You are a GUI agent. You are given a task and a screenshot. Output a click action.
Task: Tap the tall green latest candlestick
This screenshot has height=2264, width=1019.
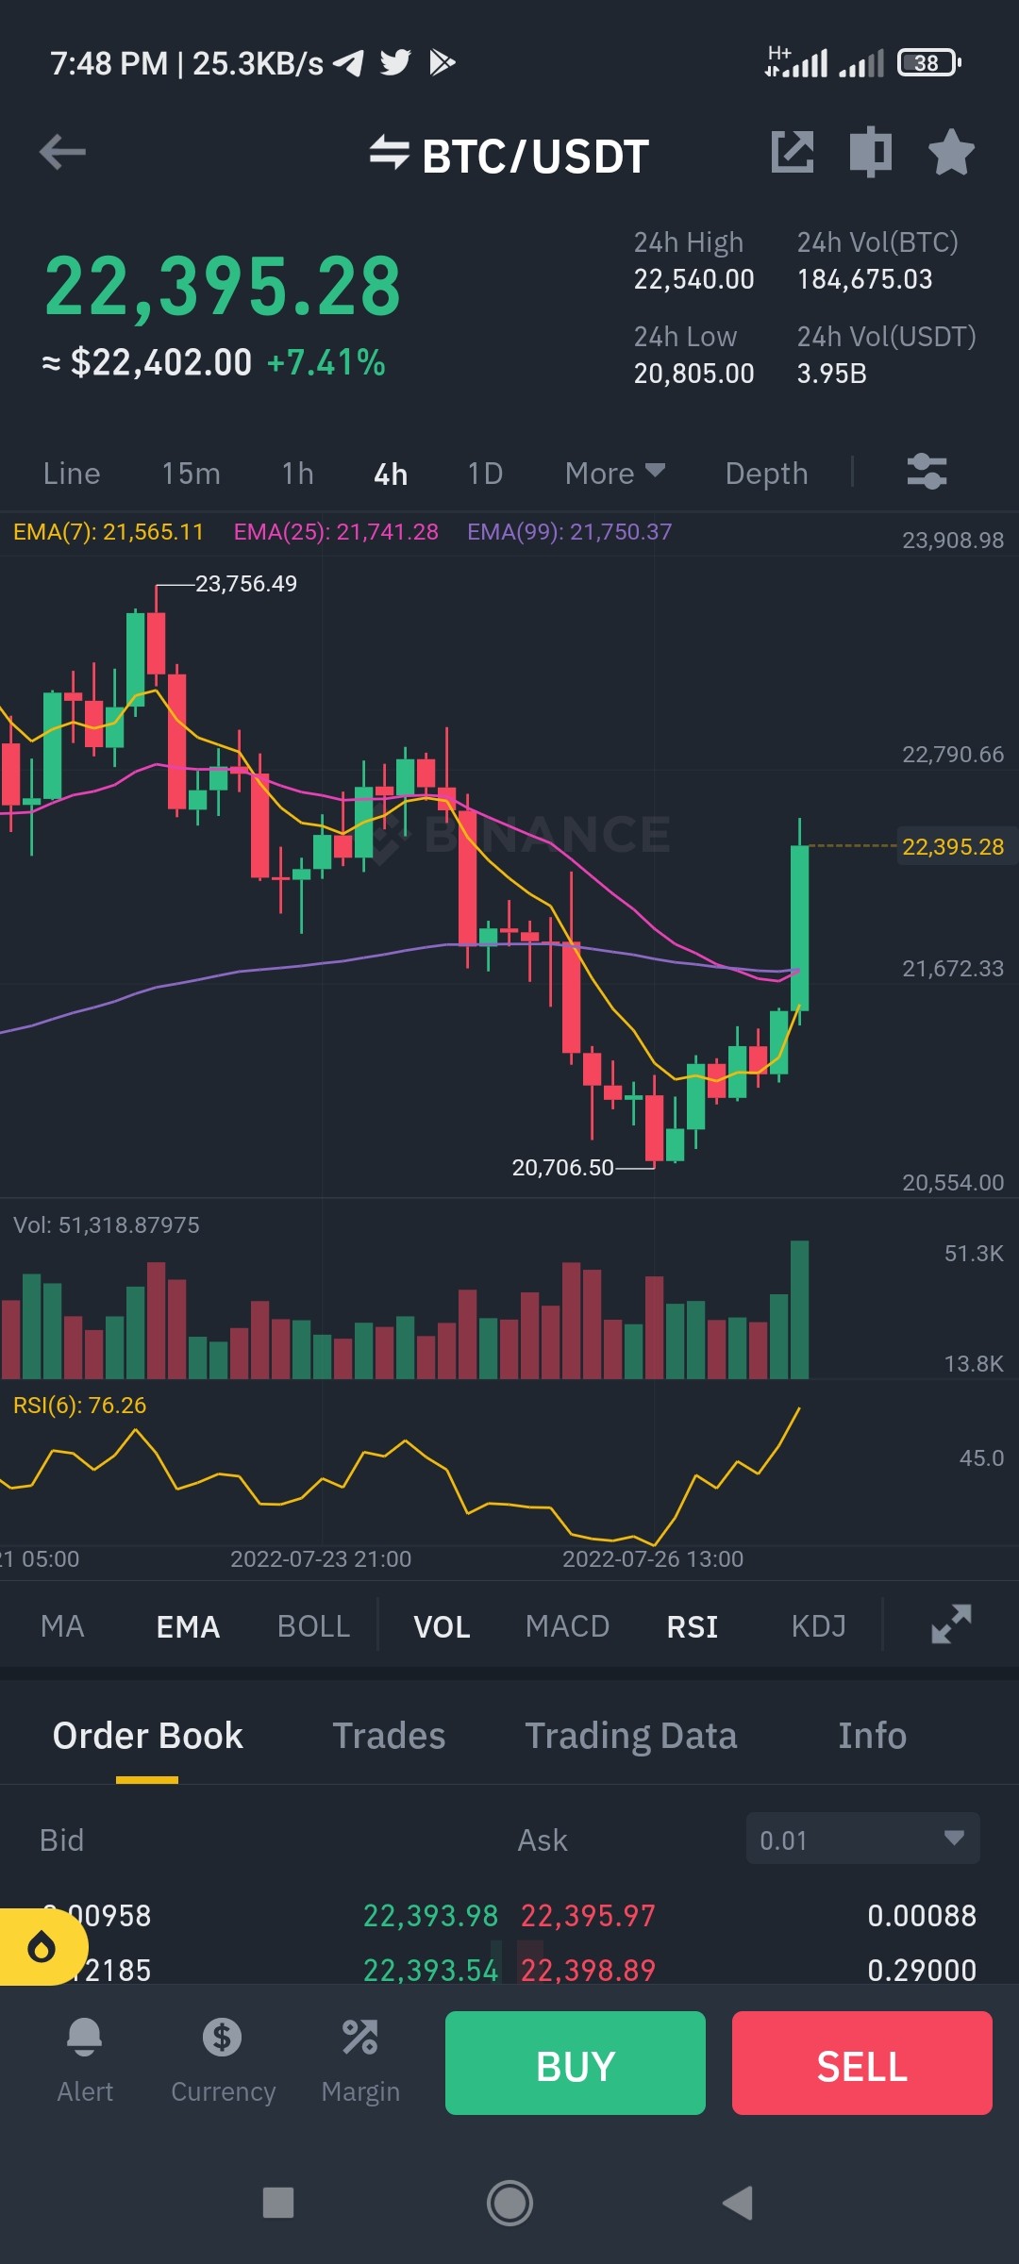799,926
